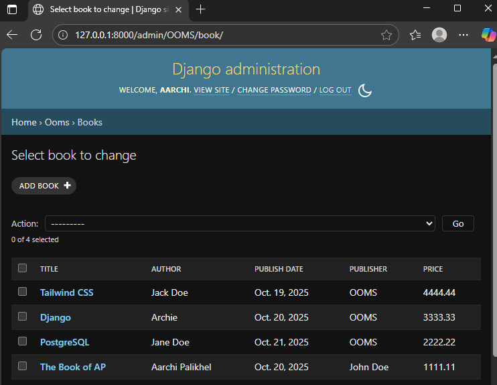The image size is (497, 385).
Task: Close the 'Select book to change' tab
Action: (178, 10)
